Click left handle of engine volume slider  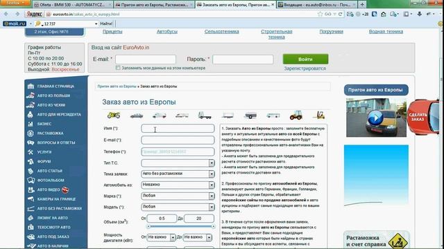click(x=148, y=226)
